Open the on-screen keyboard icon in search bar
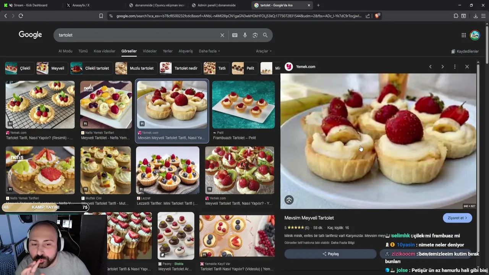The image size is (489, 275). 235,35
